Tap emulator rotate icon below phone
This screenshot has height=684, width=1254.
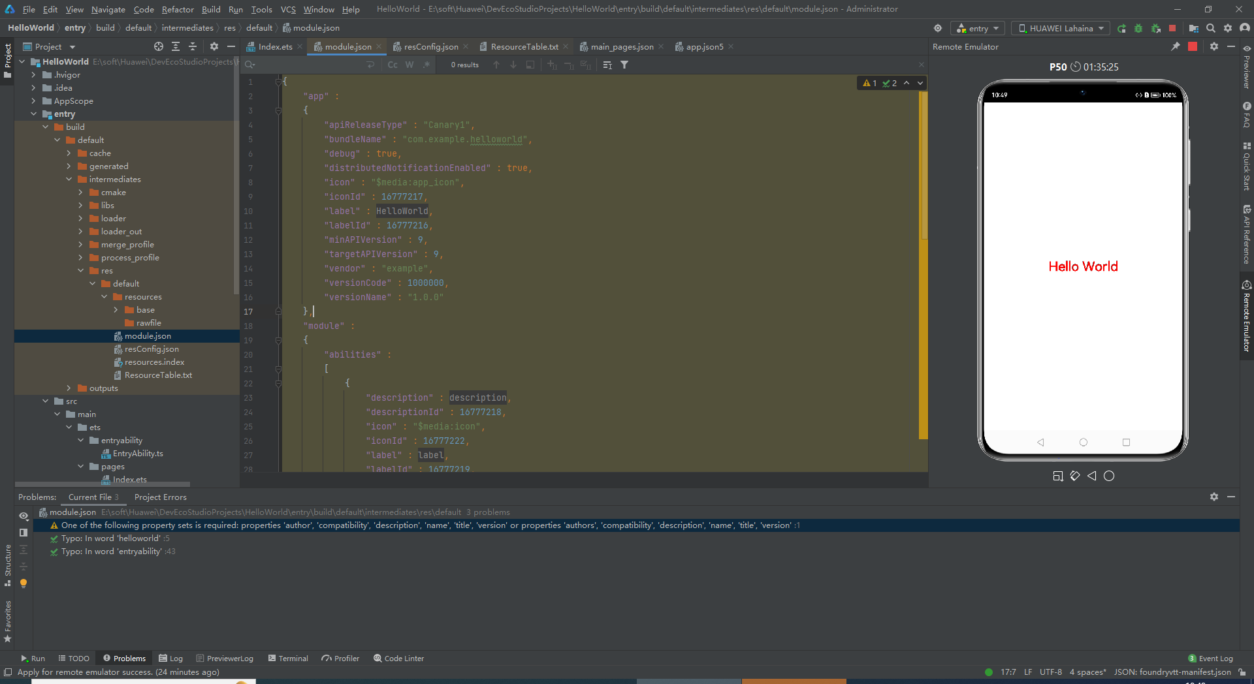(x=1075, y=476)
